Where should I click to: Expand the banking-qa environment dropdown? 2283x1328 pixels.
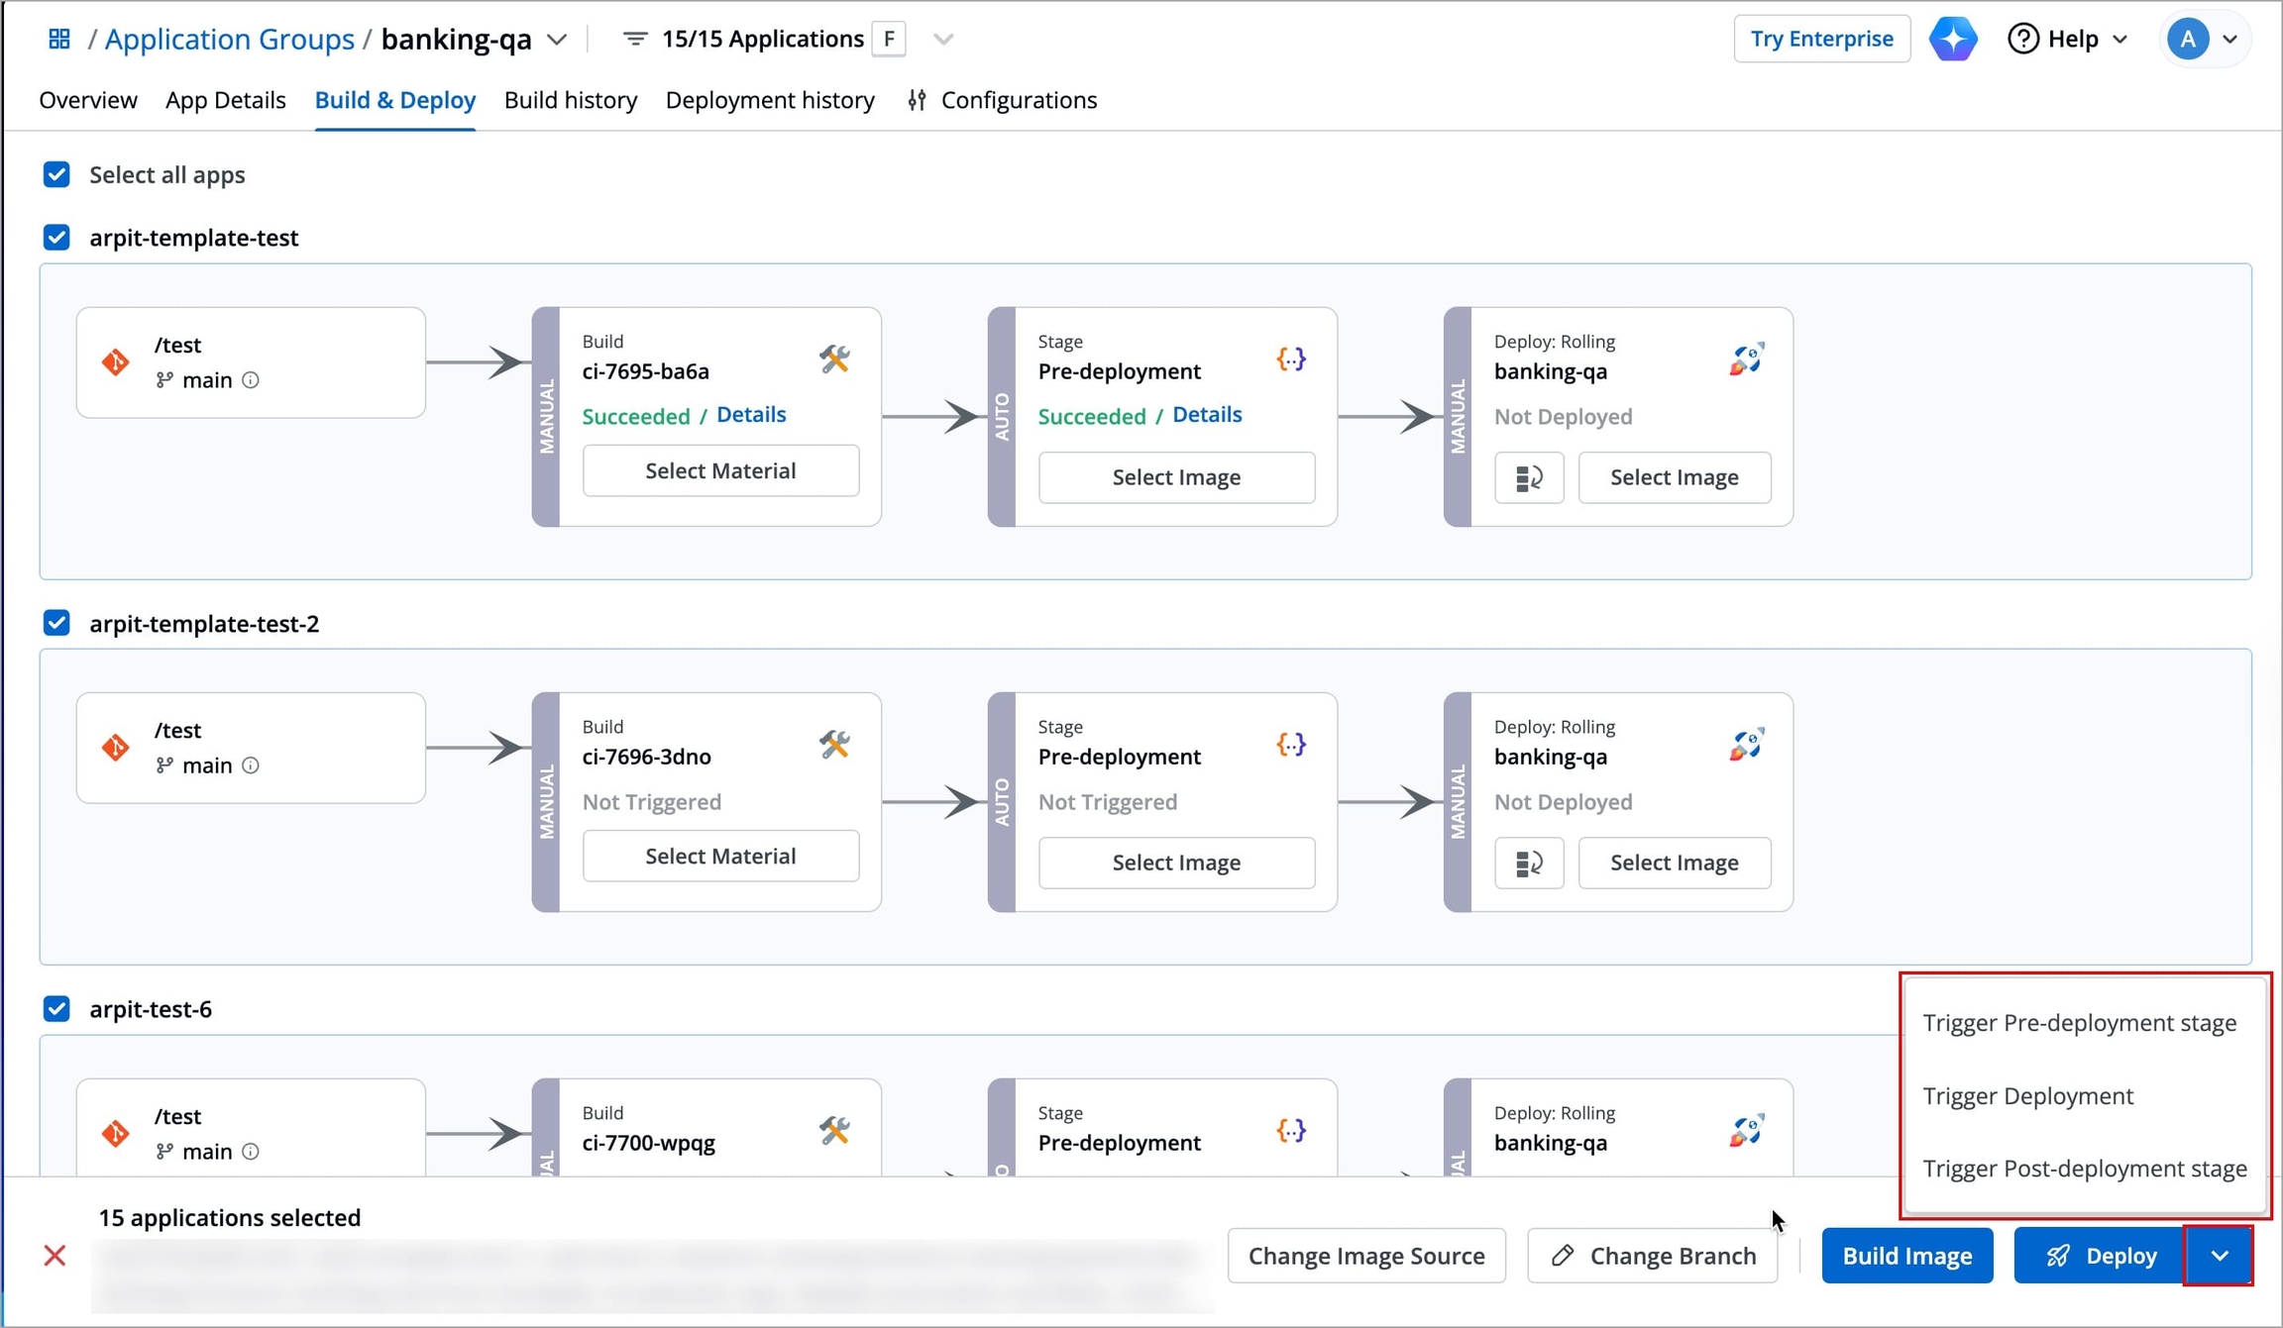[557, 40]
